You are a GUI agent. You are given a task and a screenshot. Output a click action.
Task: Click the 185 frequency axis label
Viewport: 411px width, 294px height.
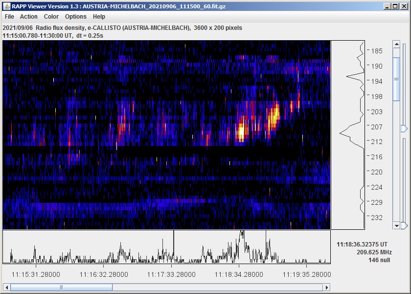coord(377,51)
